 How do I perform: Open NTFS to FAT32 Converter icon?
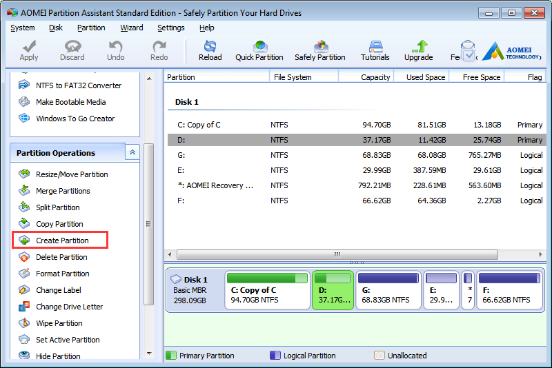(24, 85)
